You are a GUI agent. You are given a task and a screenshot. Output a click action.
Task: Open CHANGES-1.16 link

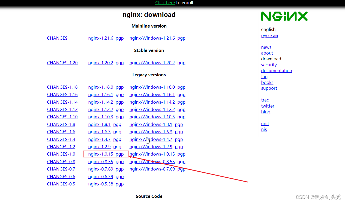(x=62, y=94)
